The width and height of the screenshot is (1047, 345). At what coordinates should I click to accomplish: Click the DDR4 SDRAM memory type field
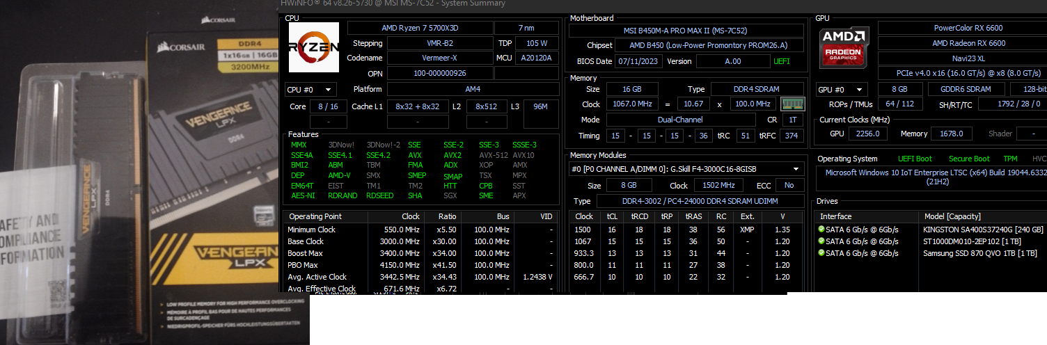757,89
